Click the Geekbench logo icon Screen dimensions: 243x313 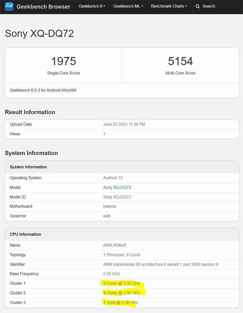coord(9,6)
